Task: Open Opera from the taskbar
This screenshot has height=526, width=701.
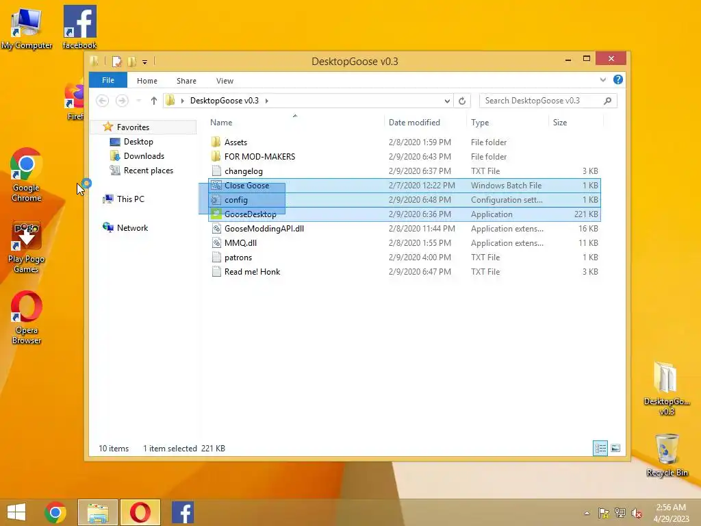Action: point(140,512)
